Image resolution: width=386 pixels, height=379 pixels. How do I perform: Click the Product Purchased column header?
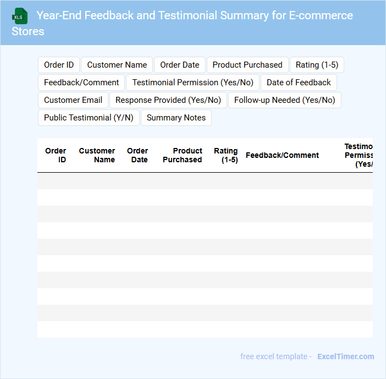coord(183,155)
